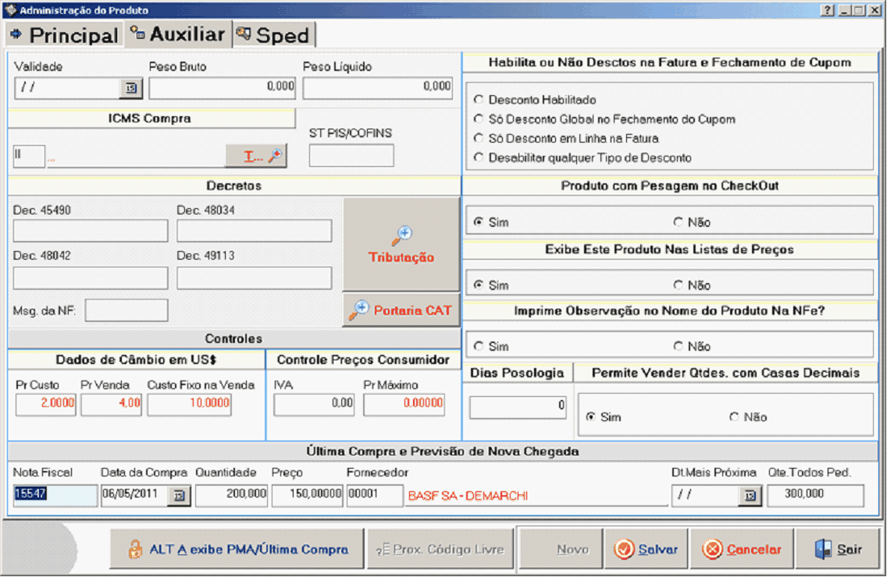The width and height of the screenshot is (887, 577).
Task: Open the Validade date picker
Action: pyautogui.click(x=130, y=88)
